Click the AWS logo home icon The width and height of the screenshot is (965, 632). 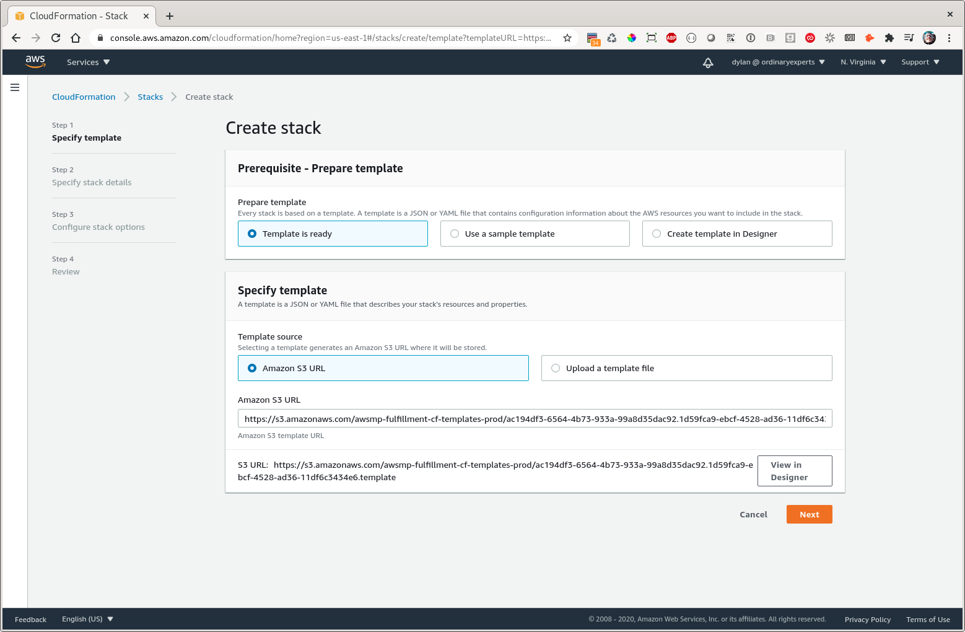35,62
